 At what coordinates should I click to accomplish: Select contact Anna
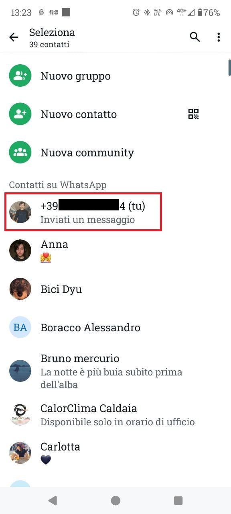click(x=115, y=251)
